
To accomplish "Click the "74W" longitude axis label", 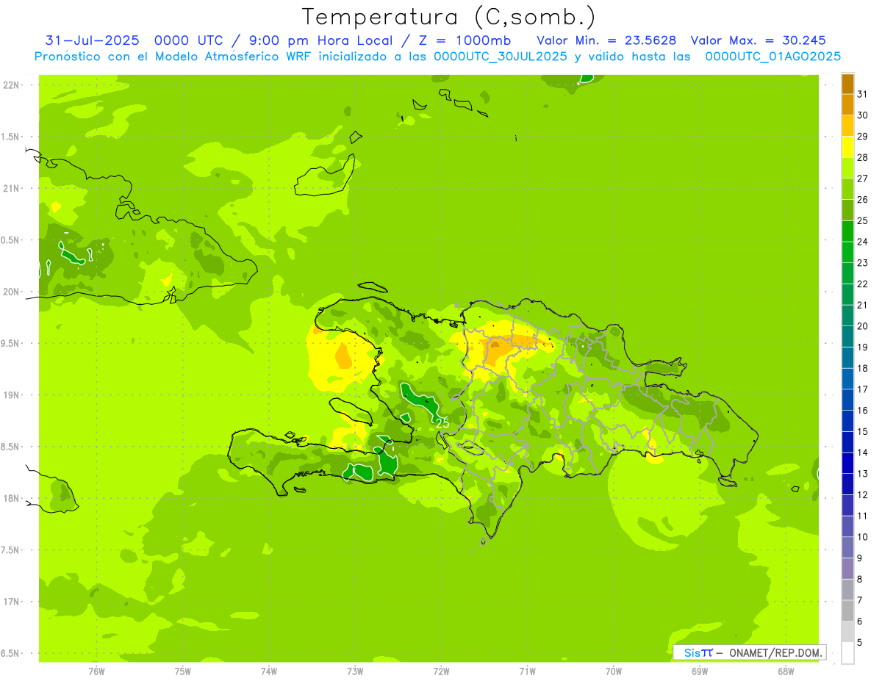I will 268,671.
